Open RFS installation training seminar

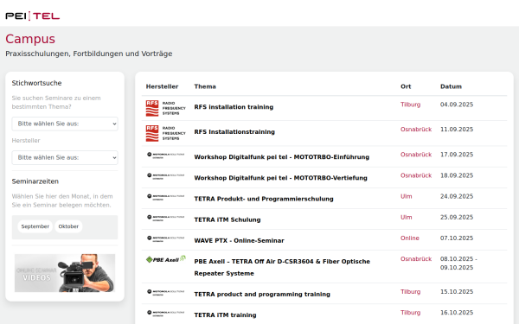(x=234, y=107)
